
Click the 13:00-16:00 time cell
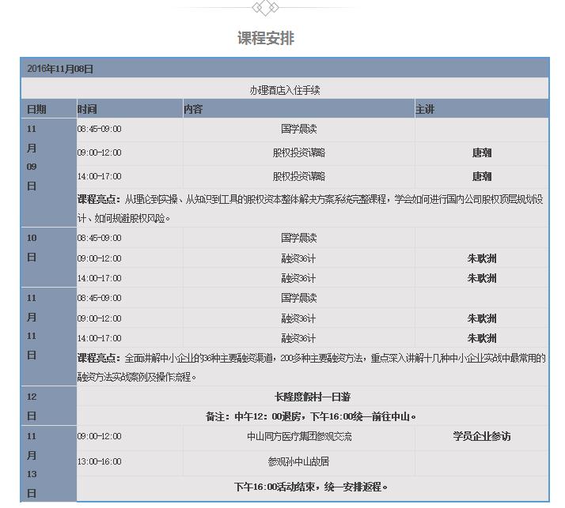[100, 461]
